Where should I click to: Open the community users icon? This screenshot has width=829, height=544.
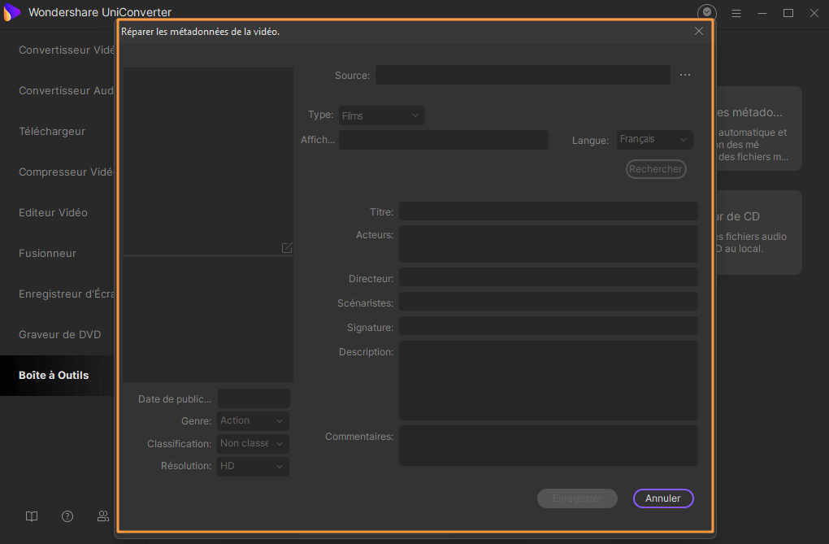tap(103, 516)
